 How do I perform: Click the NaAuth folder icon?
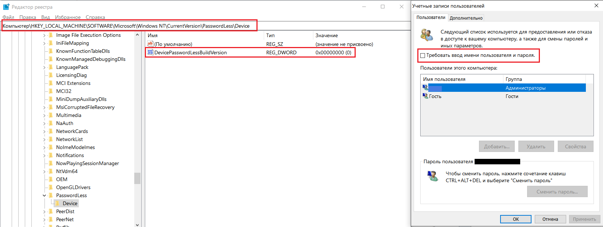[x=51, y=123]
